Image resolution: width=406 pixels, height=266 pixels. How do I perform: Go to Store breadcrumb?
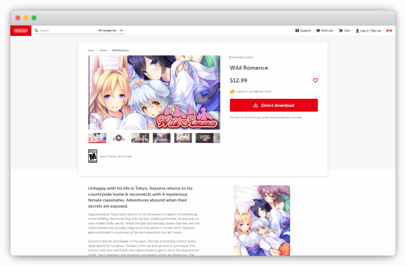[91, 50]
